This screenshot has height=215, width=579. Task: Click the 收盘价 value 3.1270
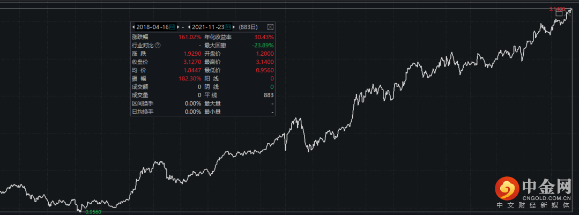pos(193,62)
